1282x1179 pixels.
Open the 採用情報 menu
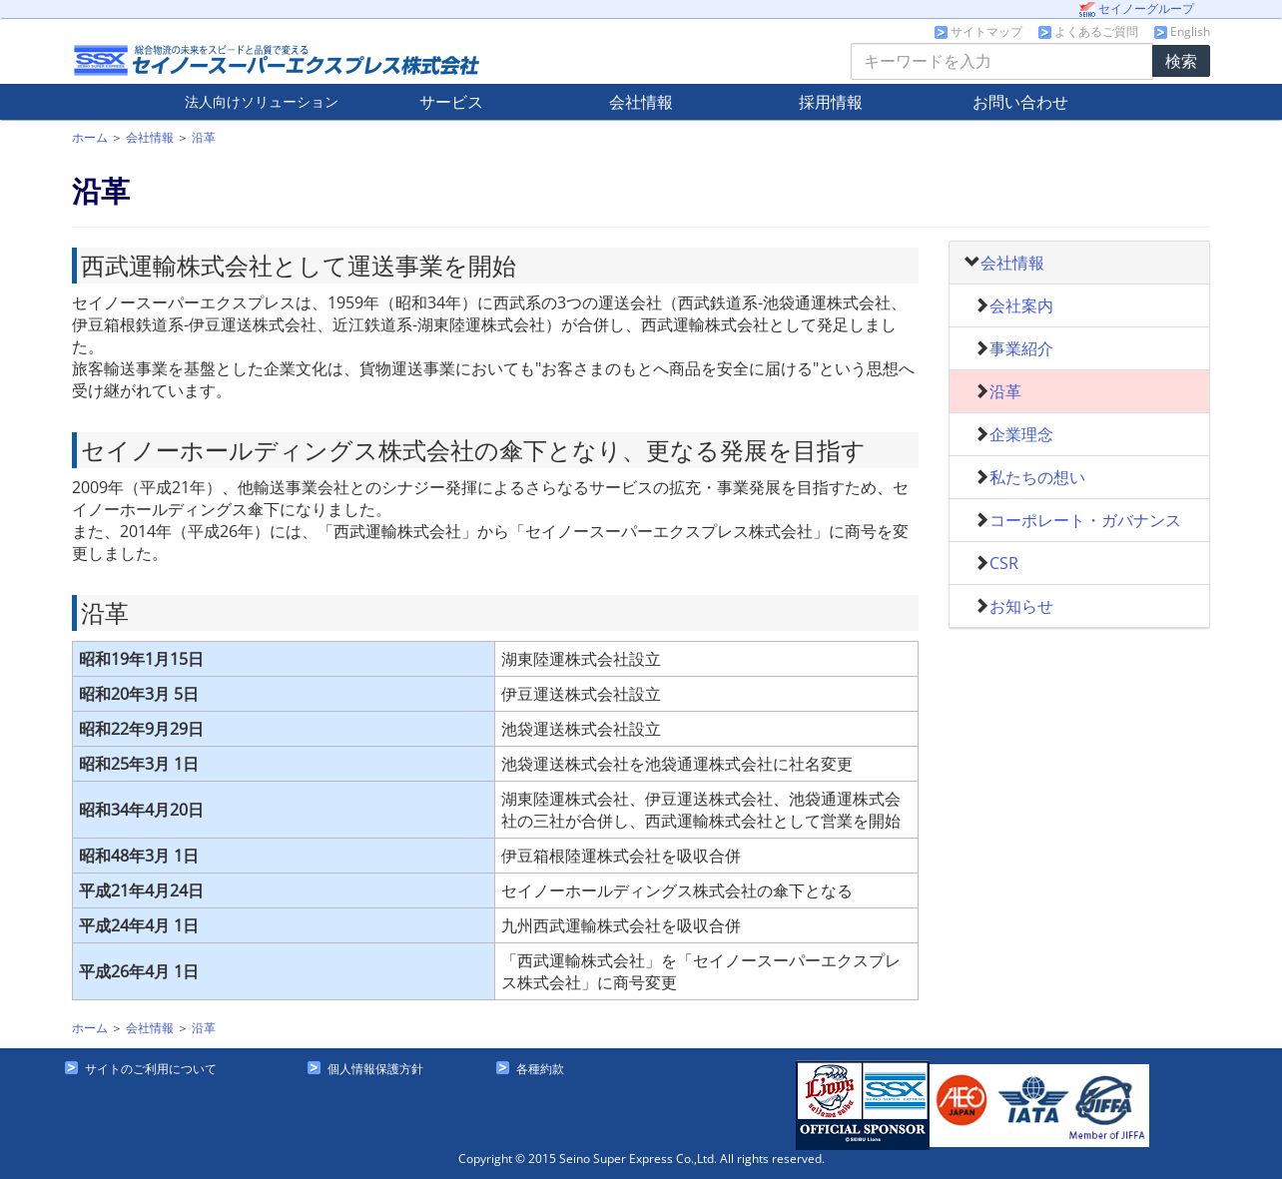click(x=831, y=102)
